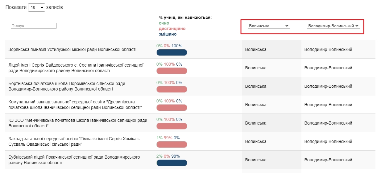Image resolution: width=381 pixels, height=173 pixels.
Task: Click the Бортнівська школа 100% distance bar
Action: pos(172,89)
